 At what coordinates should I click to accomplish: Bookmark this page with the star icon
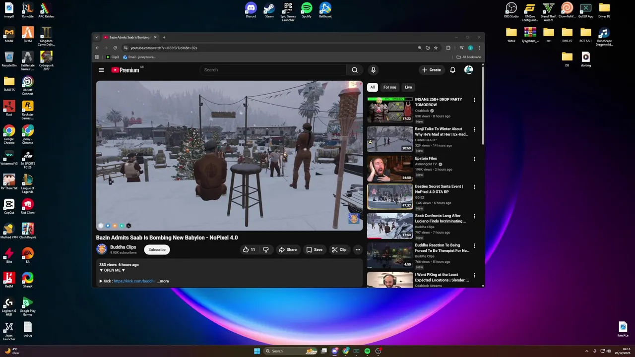436,48
